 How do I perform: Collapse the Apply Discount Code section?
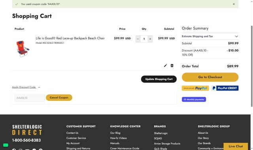tap(26, 87)
